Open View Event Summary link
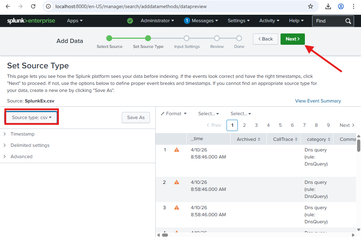The width and height of the screenshot is (361, 237). coord(318,101)
